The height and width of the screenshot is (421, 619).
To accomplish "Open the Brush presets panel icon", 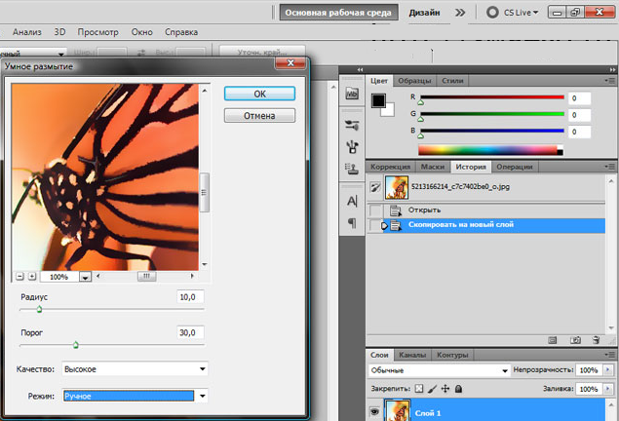I will pyautogui.click(x=352, y=125).
